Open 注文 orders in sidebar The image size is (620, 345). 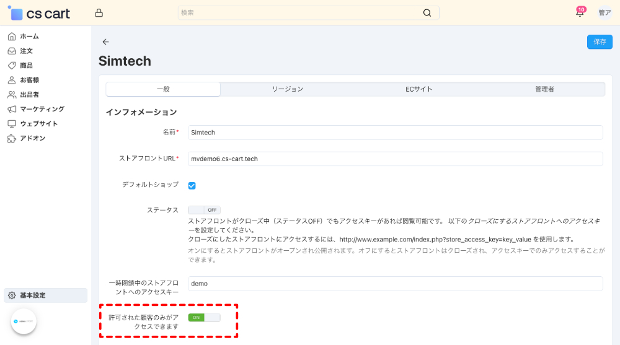26,51
